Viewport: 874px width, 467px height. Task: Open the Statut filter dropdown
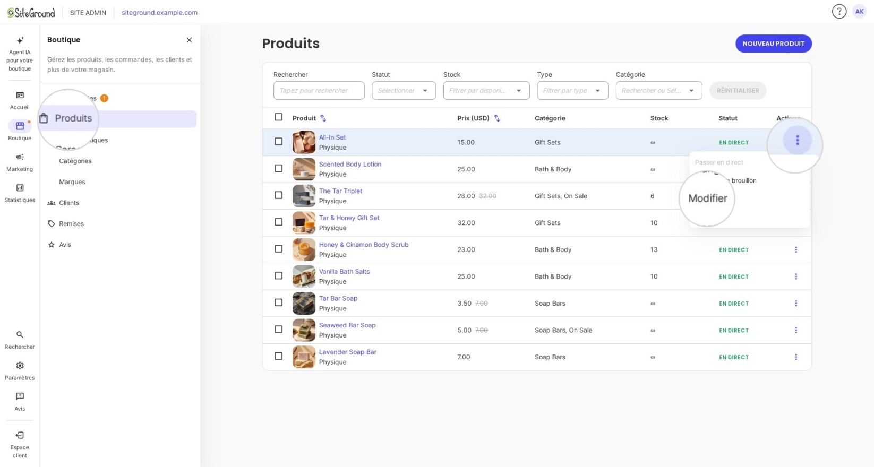pos(404,91)
